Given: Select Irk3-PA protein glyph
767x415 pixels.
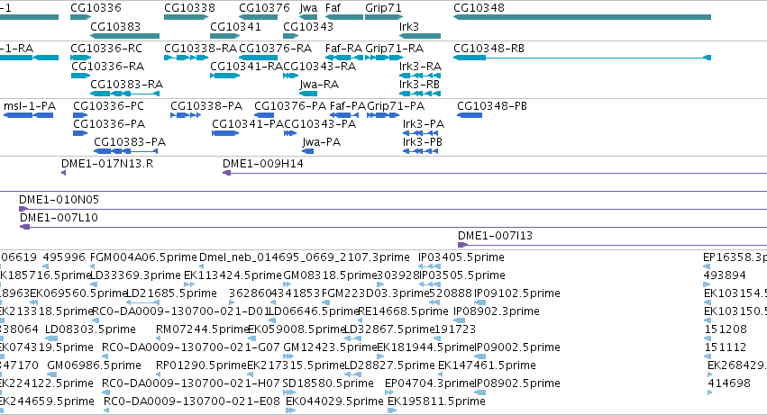Looking at the screenshot, I should (x=421, y=133).
